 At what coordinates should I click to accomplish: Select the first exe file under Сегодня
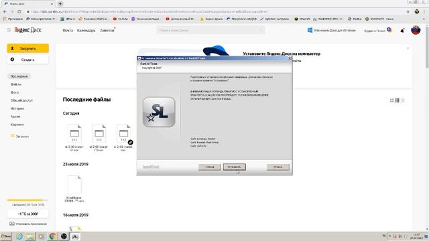74,138
